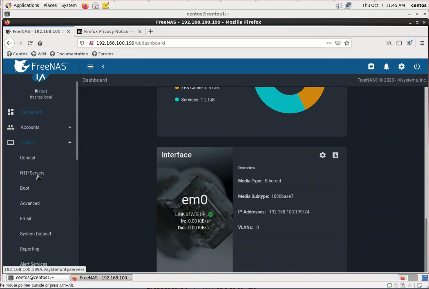Open NTP Servers settings
The width and height of the screenshot is (429, 289).
[32, 173]
